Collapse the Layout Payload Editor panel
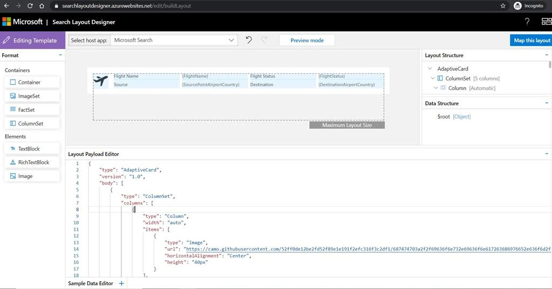Viewport: 552px width, 289px height. pyautogui.click(x=547, y=154)
